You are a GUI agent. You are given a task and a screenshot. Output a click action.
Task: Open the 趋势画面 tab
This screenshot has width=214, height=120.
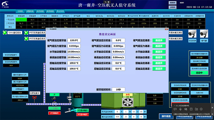coord(50,11)
